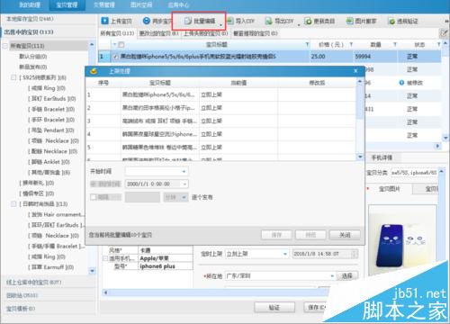Collapse the S925纯银系列 tree node

click(13, 77)
